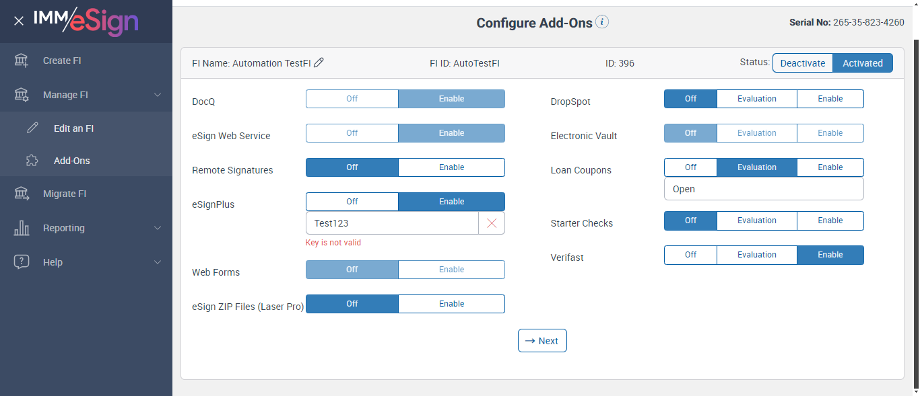The height and width of the screenshot is (396, 920).
Task: Click the Manage FI gear-bank icon
Action: [x=22, y=95]
